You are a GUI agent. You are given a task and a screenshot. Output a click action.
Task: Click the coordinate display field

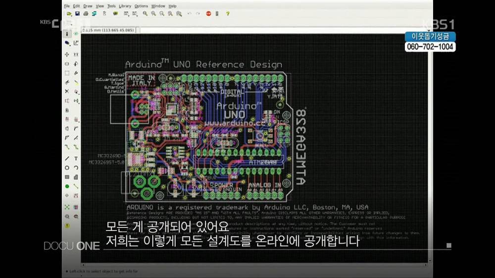pyautogui.click(x=109, y=30)
